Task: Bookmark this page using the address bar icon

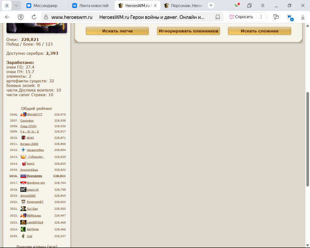Action: pyautogui.click(x=218, y=17)
